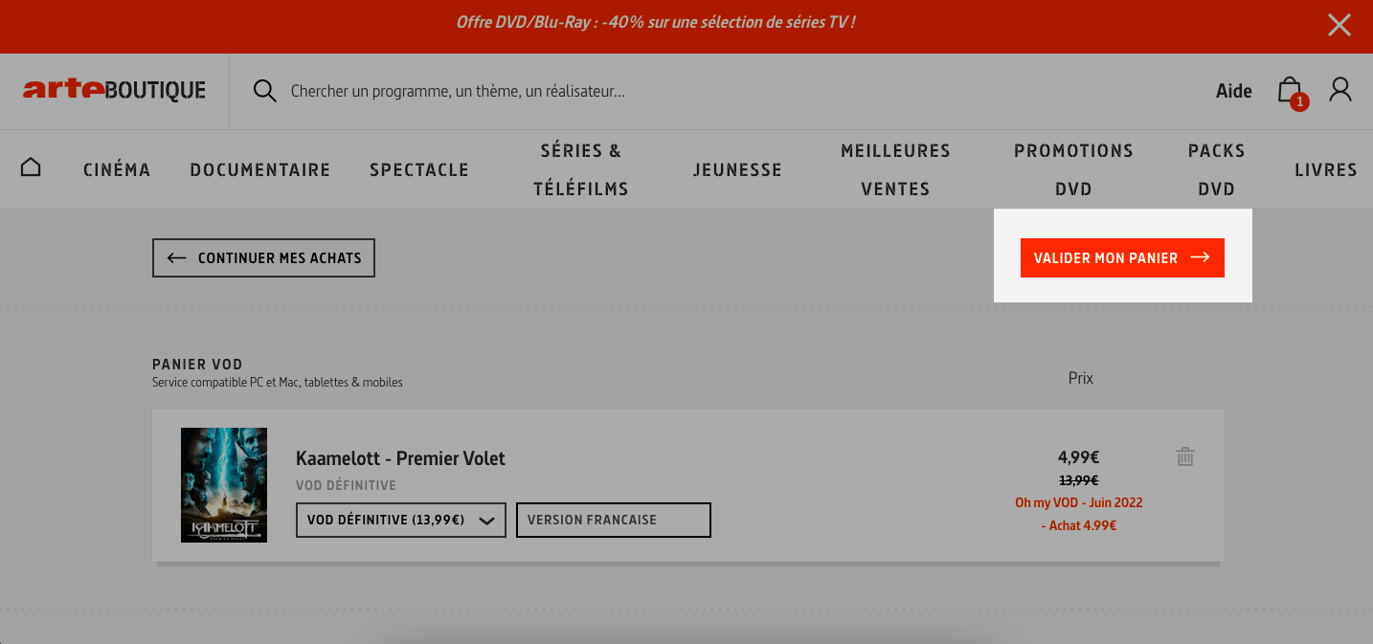Go to Séries & Téléfilms
Viewport: 1373px width, 644px height.
point(581,169)
